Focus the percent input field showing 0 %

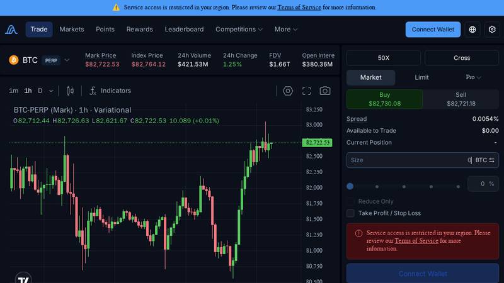click(x=483, y=184)
